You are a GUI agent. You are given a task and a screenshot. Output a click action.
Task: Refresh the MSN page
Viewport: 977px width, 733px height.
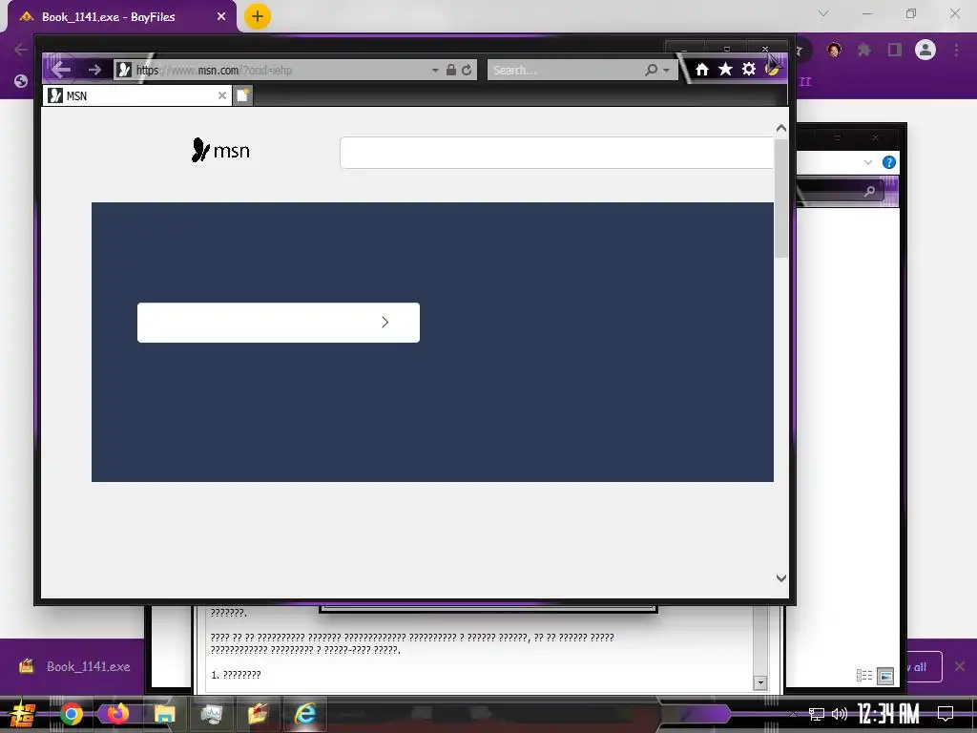467,70
